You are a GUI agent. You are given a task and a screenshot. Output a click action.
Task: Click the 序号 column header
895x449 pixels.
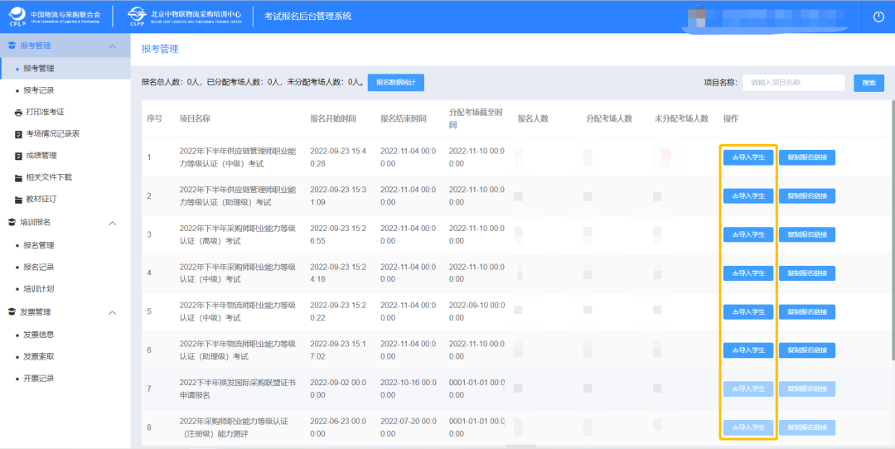click(x=155, y=118)
